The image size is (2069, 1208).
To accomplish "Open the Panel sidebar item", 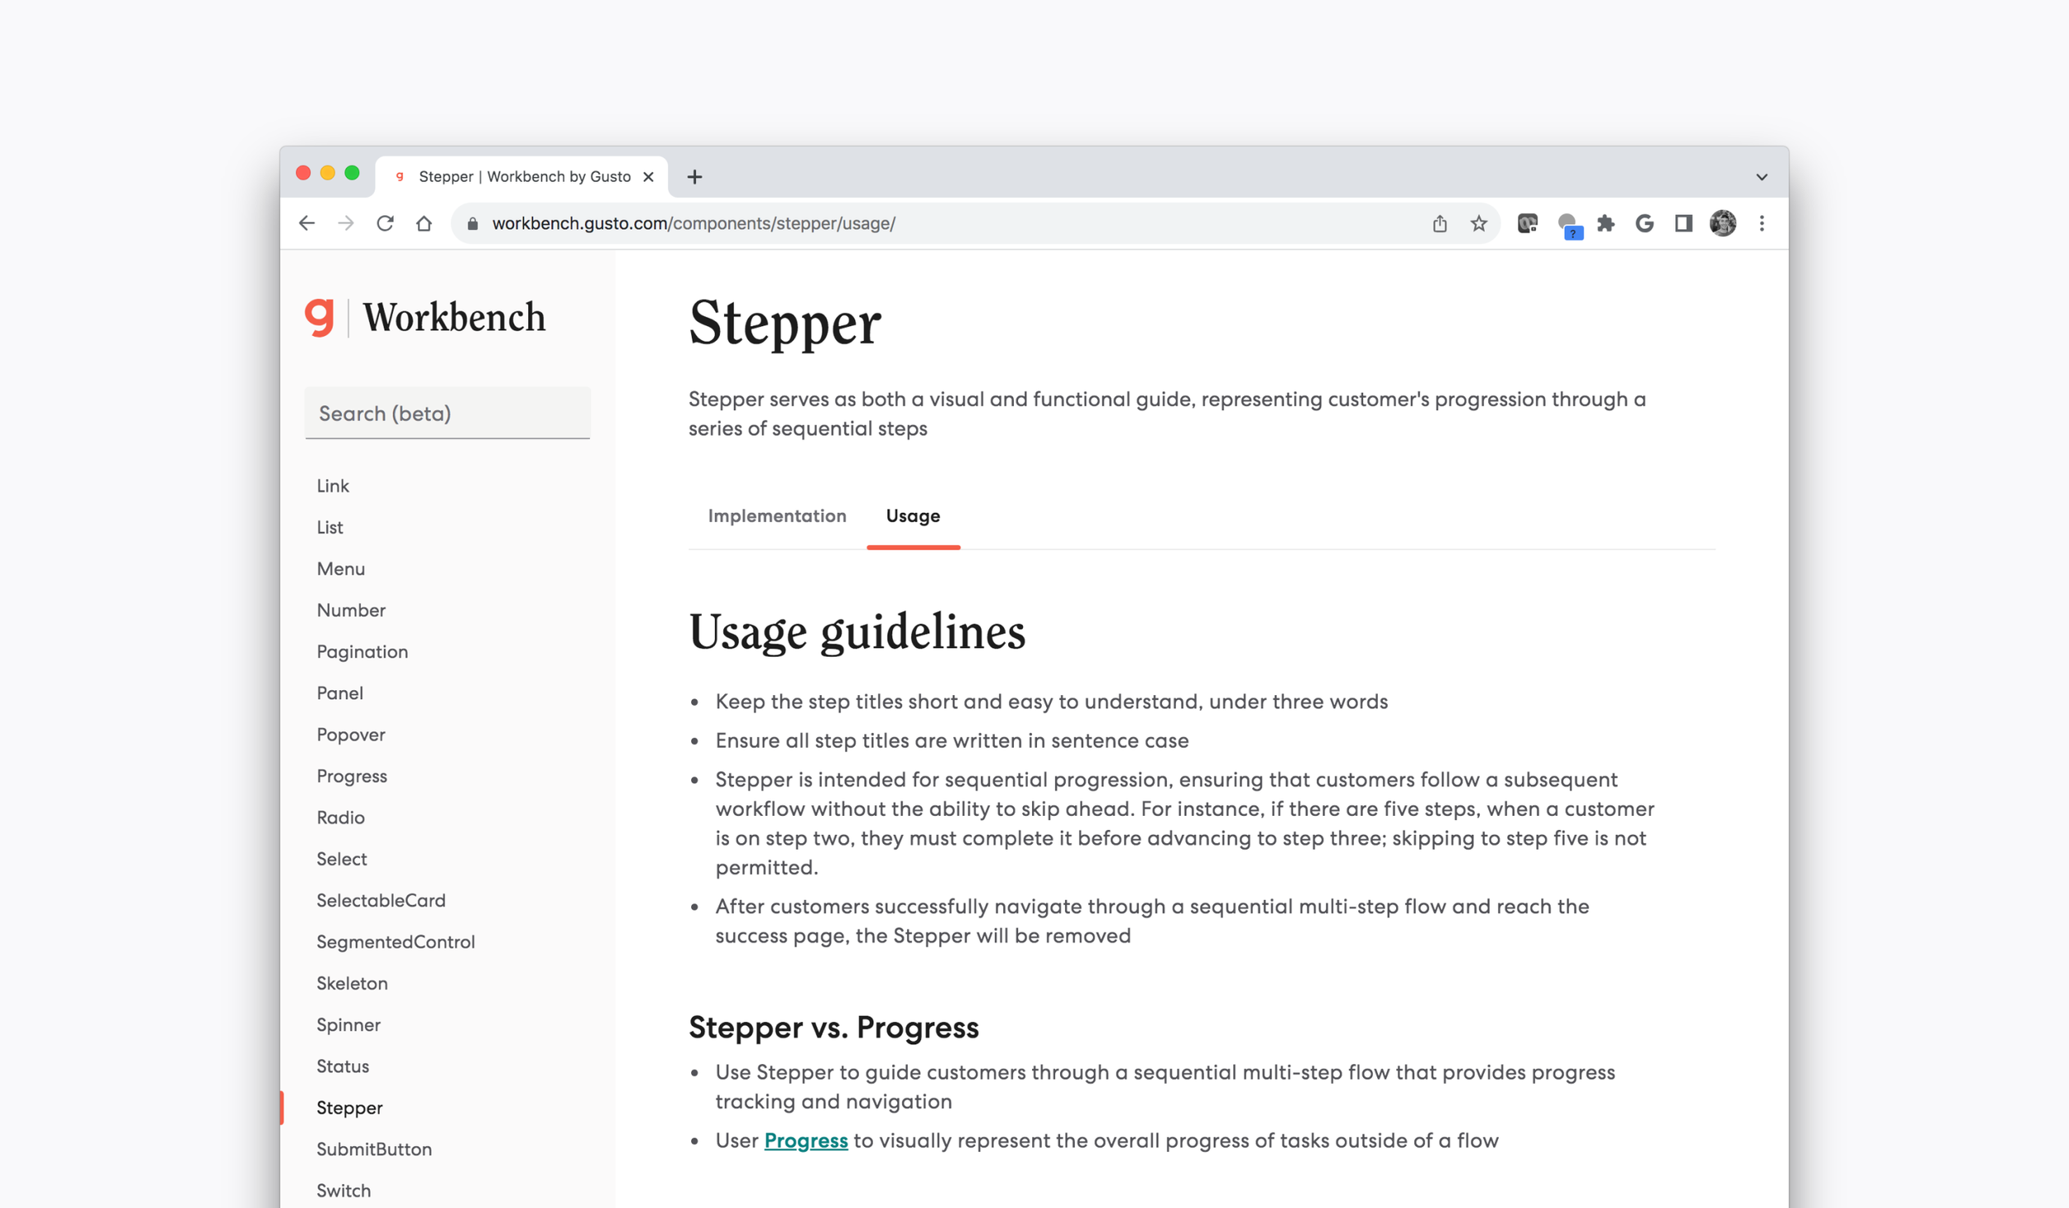I will pyautogui.click(x=340, y=693).
